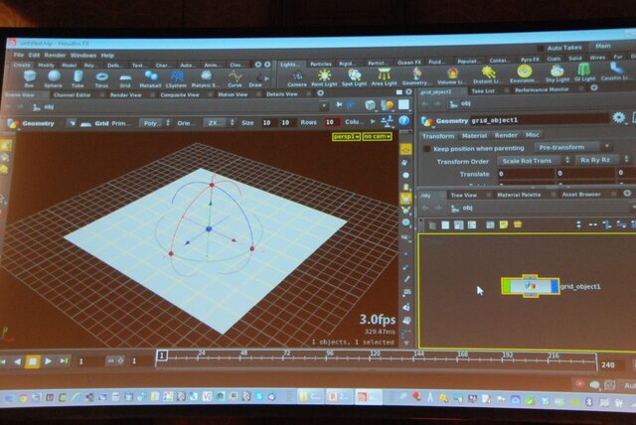
Task: Add a Sky Light
Action: coord(557,72)
